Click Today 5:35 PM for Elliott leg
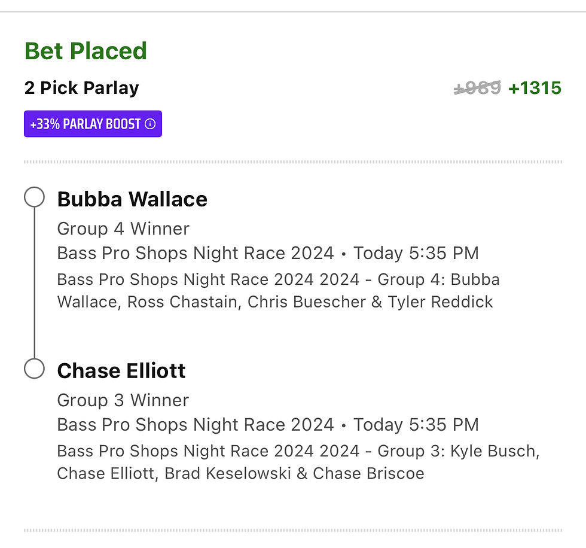The image size is (586, 548). 416,425
